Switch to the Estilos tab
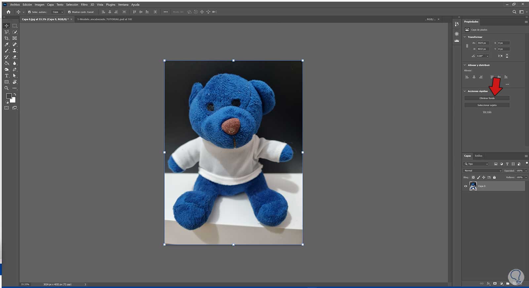Screen dimensions: 529x288 [479, 156]
